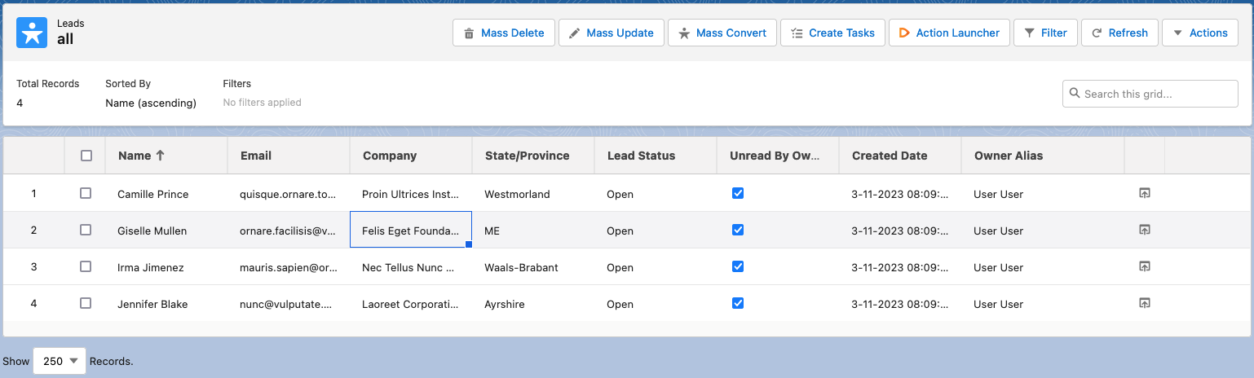Open the Action Launcher

949,33
